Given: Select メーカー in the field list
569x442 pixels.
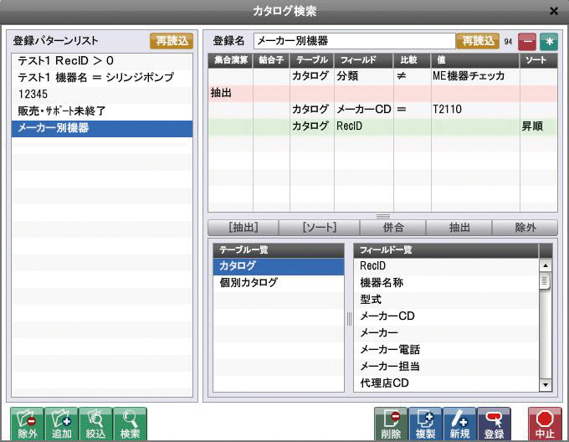Looking at the screenshot, I should [447, 333].
